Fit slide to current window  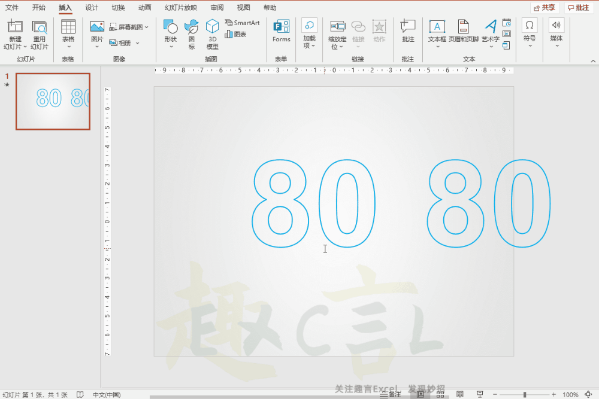pos(588,394)
